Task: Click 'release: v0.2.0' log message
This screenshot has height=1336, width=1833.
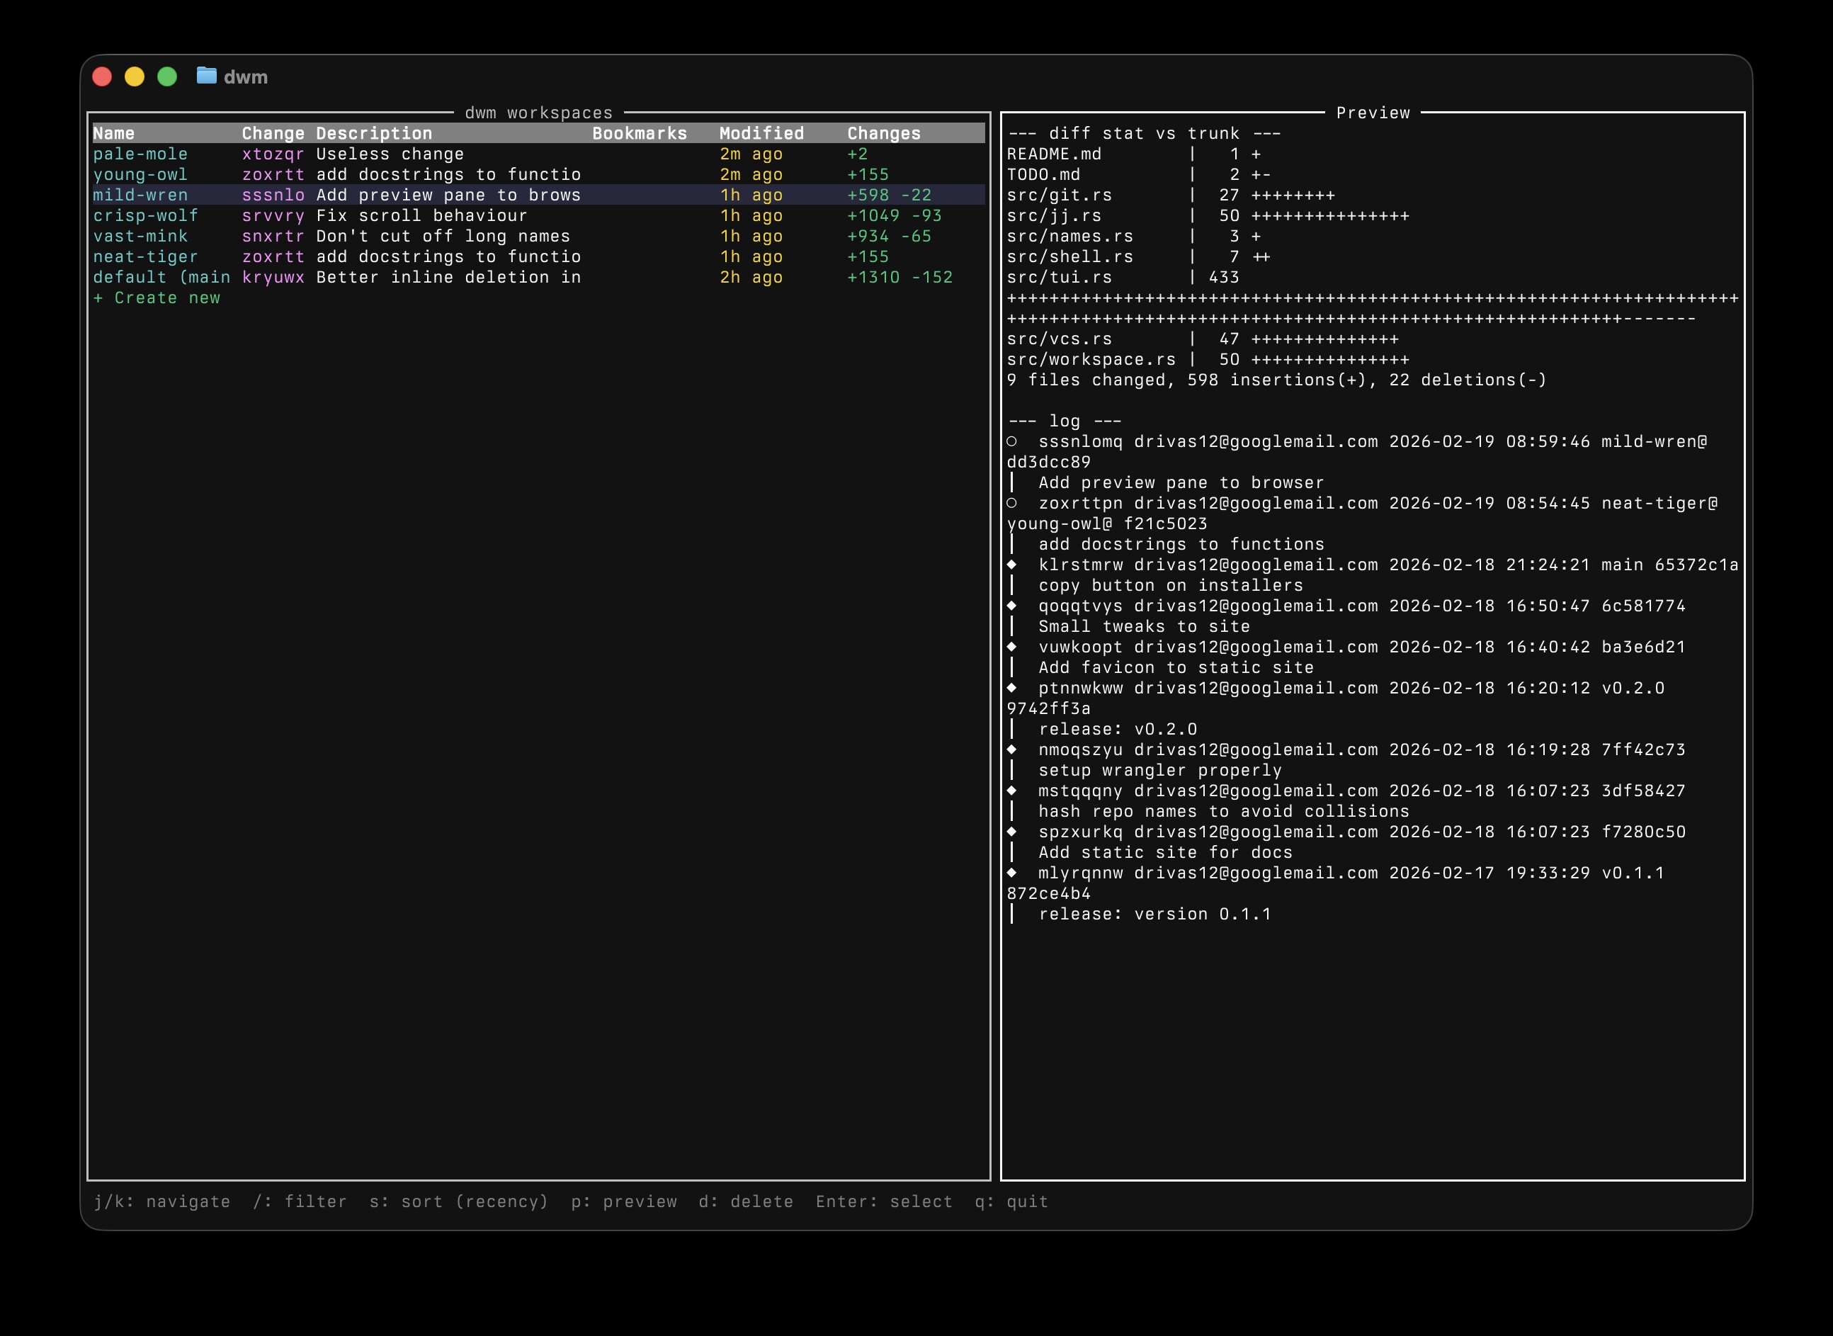Action: click(1118, 730)
